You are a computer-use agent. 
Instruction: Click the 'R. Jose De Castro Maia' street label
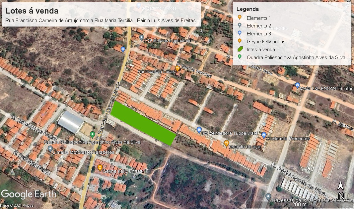click(249, 64)
